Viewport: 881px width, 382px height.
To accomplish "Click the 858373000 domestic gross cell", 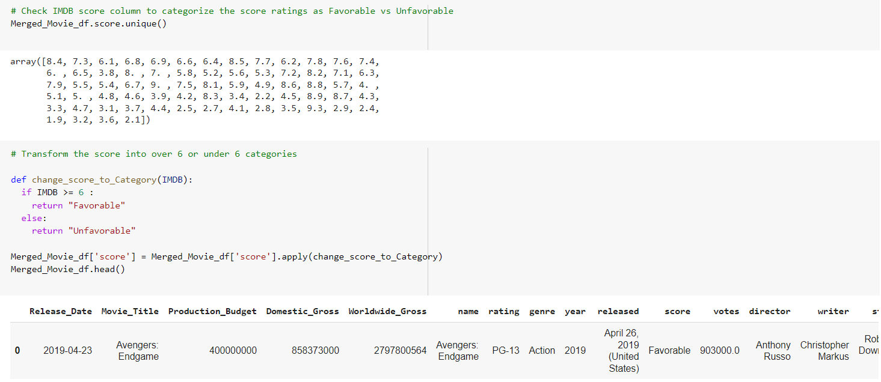I will (315, 350).
